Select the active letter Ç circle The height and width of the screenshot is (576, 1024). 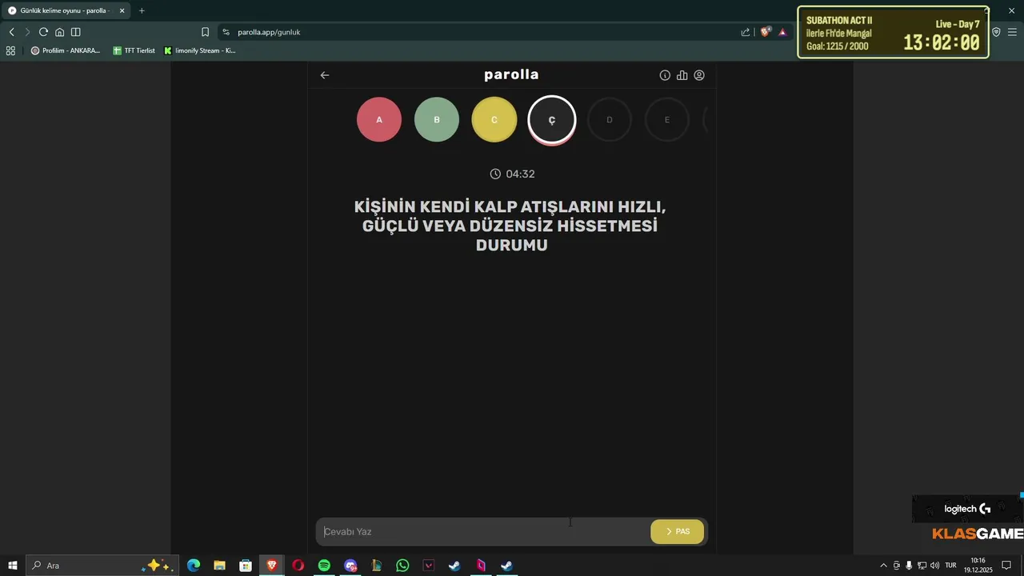[552, 120]
